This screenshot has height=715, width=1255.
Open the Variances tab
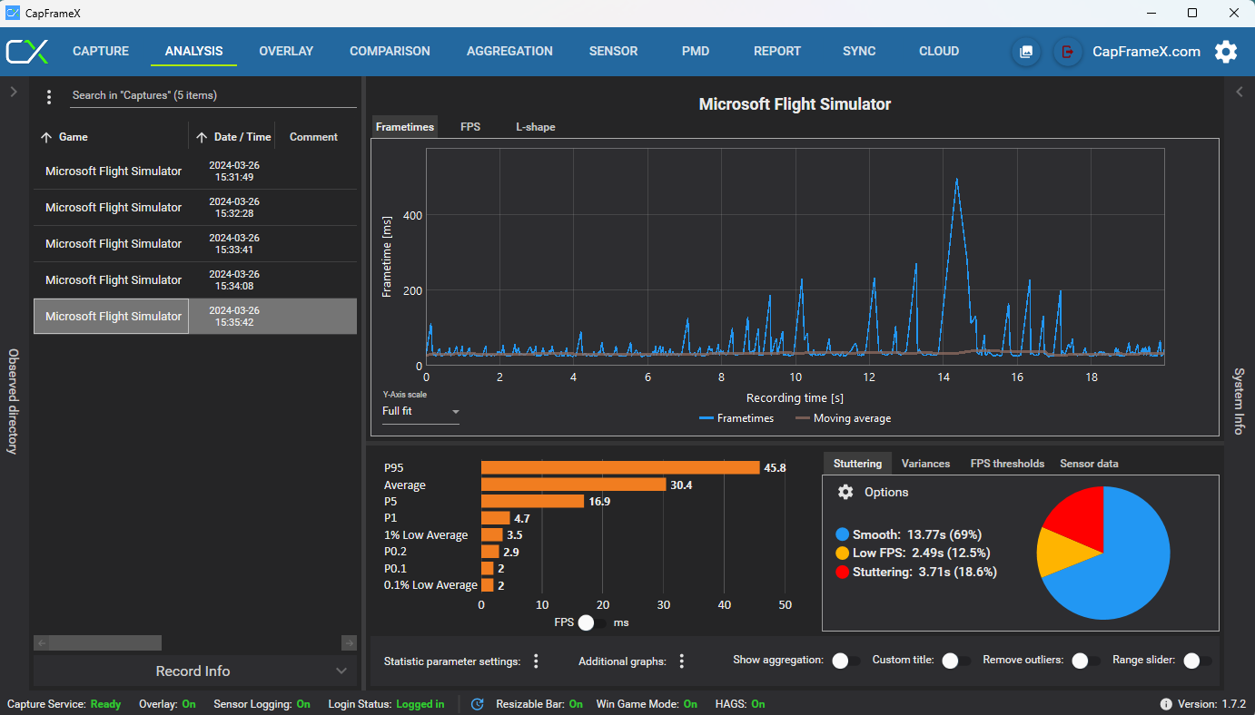tap(925, 464)
